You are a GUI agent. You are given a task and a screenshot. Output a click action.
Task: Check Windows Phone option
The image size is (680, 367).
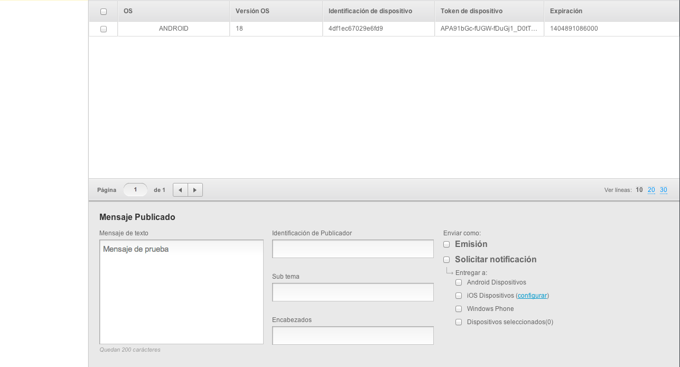(459, 309)
